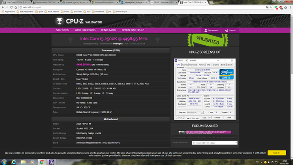Viewport: 293px width, 165px height.
Task: Click the Socket 1155 LGA value
Action: pyautogui.click(x=85, y=128)
